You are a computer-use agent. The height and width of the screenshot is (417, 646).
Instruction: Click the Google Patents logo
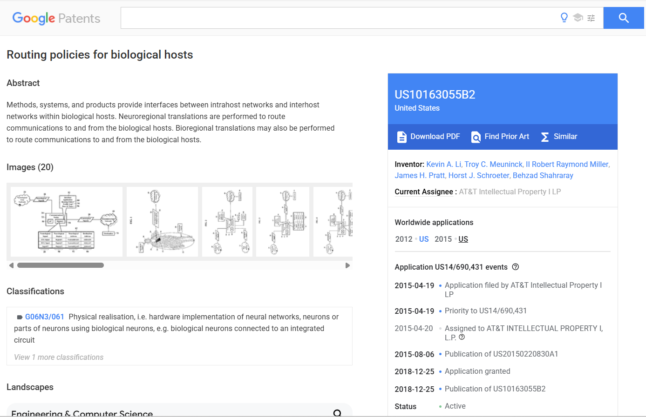(56, 18)
